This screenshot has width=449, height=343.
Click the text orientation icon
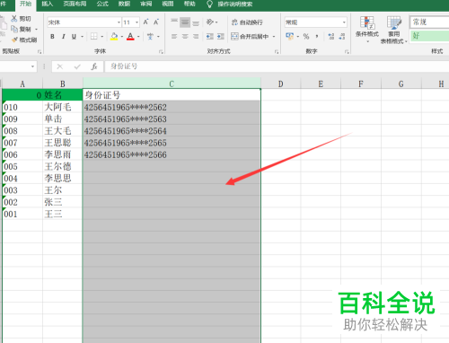210,22
